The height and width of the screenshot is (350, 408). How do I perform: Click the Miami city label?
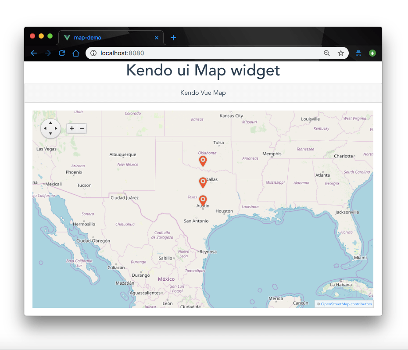360,257
